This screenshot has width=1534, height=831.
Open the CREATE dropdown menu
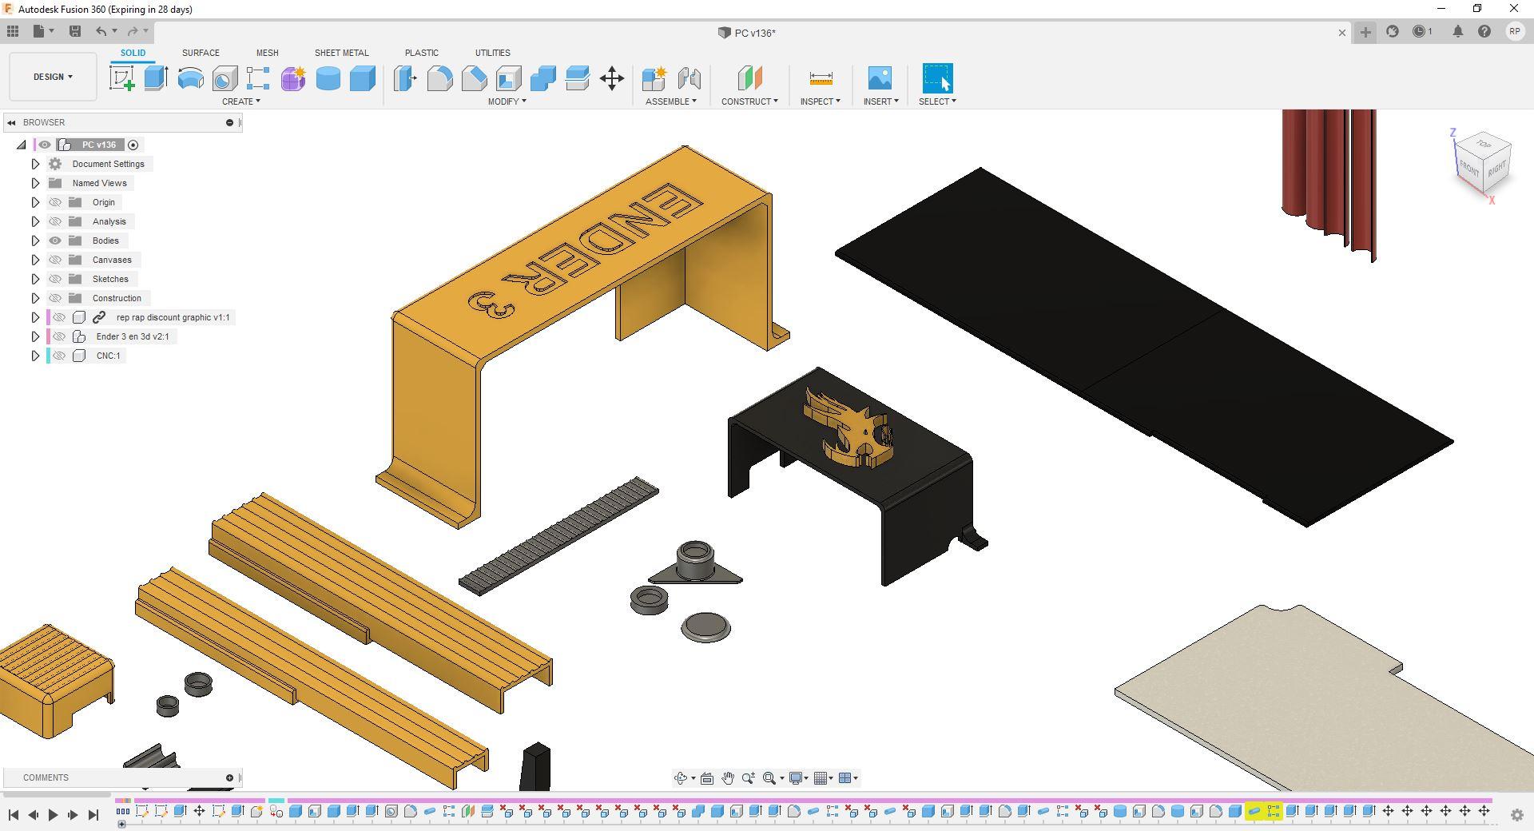(x=241, y=101)
